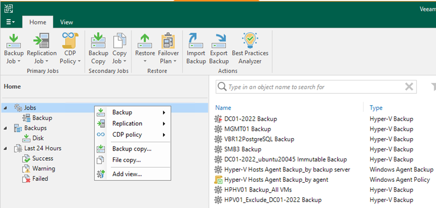Select the Backups tree node
The image size is (436, 208).
coord(35,128)
